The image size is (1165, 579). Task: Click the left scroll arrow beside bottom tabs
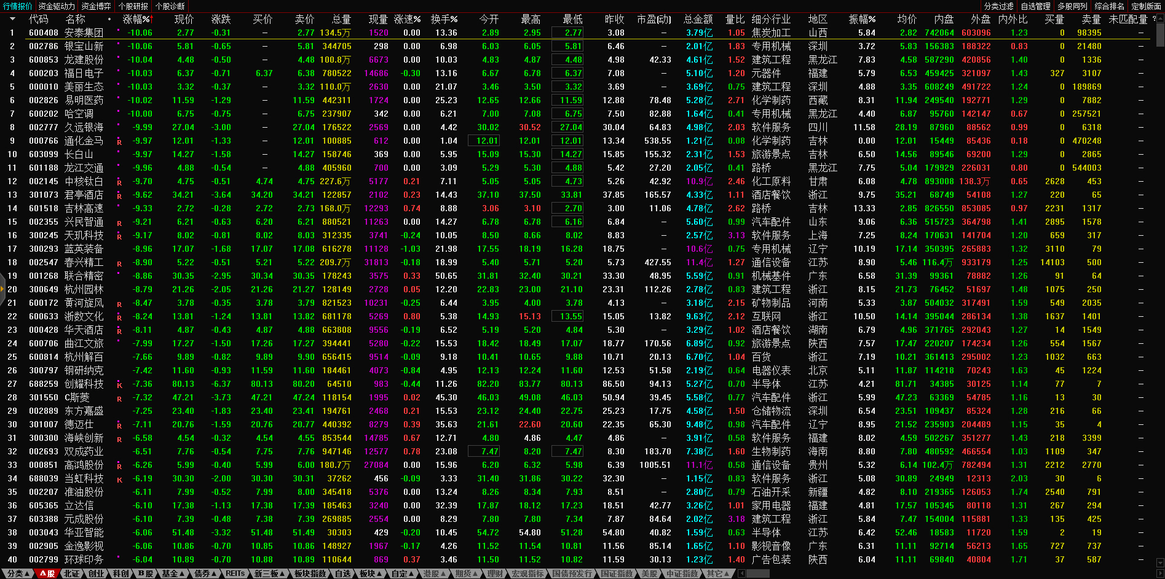pyautogui.click(x=742, y=573)
